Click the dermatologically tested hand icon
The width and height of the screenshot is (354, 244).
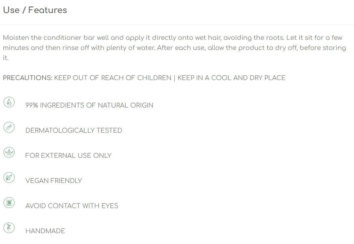point(9,127)
